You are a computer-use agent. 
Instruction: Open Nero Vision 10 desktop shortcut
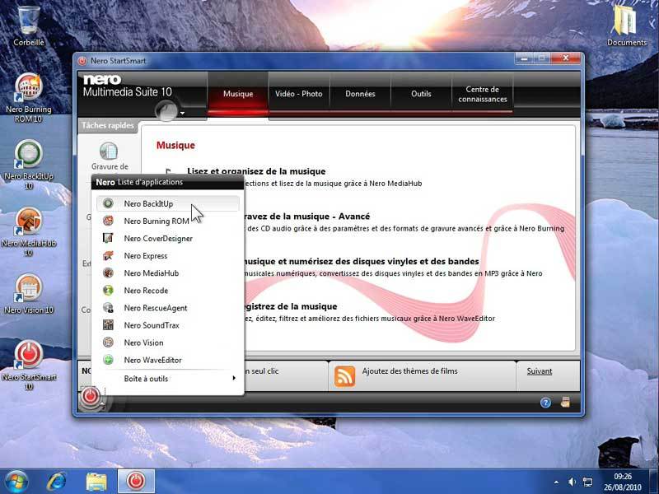[x=29, y=294]
